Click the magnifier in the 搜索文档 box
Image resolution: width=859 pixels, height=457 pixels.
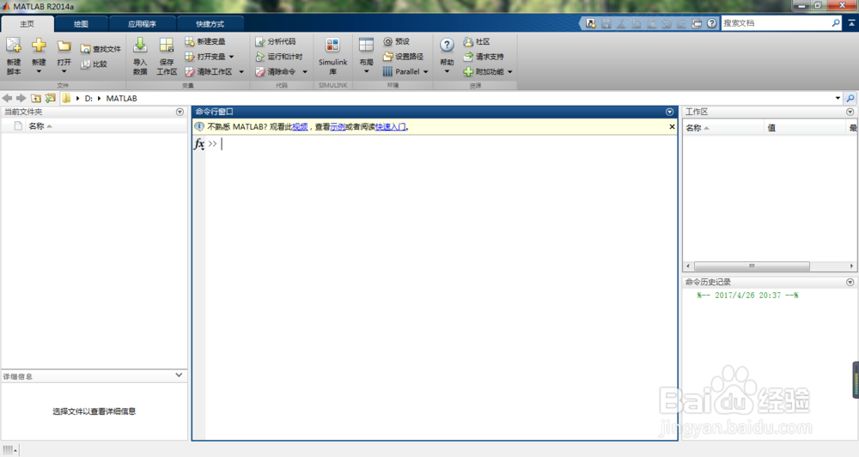click(x=836, y=23)
